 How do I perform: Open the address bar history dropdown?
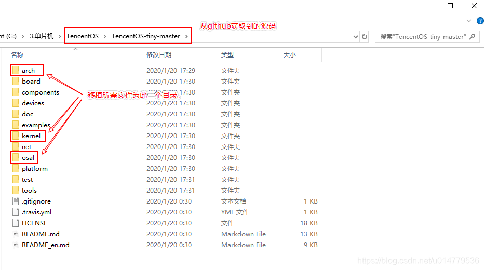(x=356, y=37)
